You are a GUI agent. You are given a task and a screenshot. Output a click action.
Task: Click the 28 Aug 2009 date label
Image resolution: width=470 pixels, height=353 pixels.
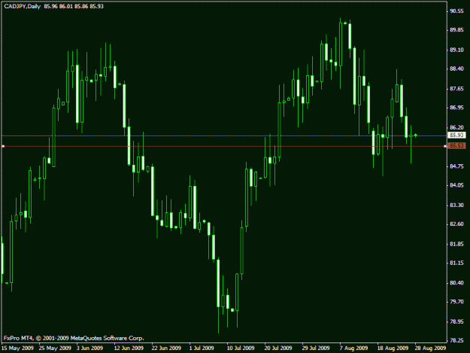[430, 348]
